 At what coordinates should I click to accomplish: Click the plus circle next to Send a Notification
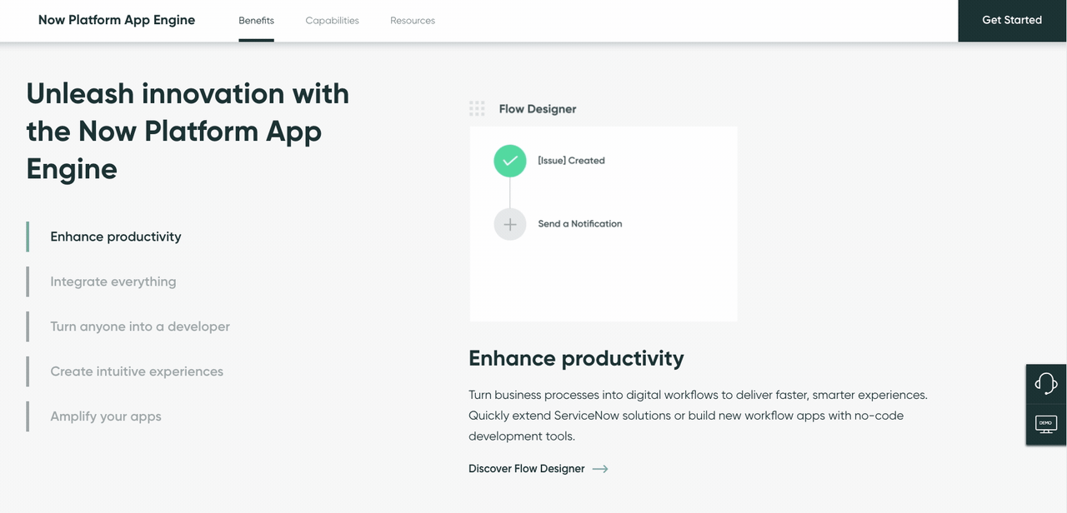click(510, 224)
